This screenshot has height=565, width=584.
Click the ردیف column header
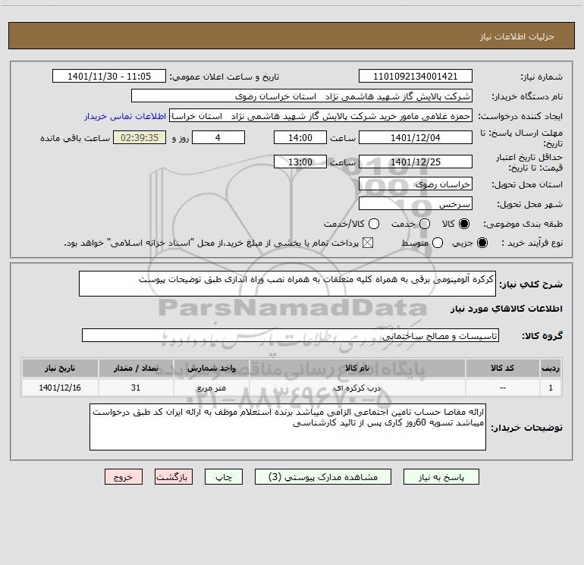[551, 368]
